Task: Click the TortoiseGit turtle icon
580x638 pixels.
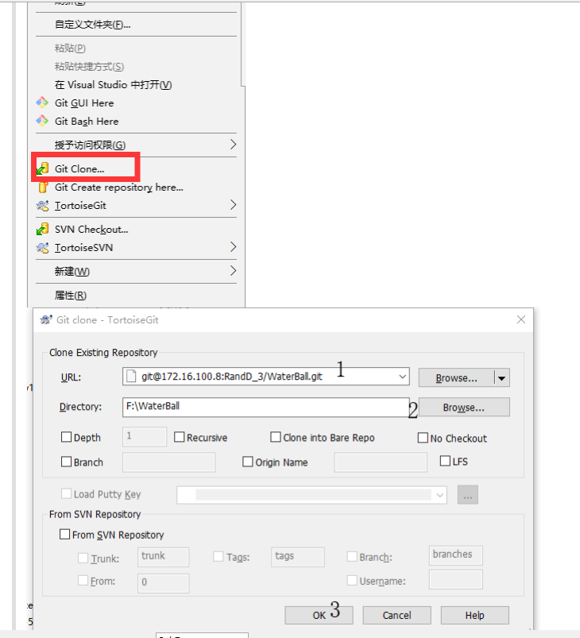Action: (43, 206)
